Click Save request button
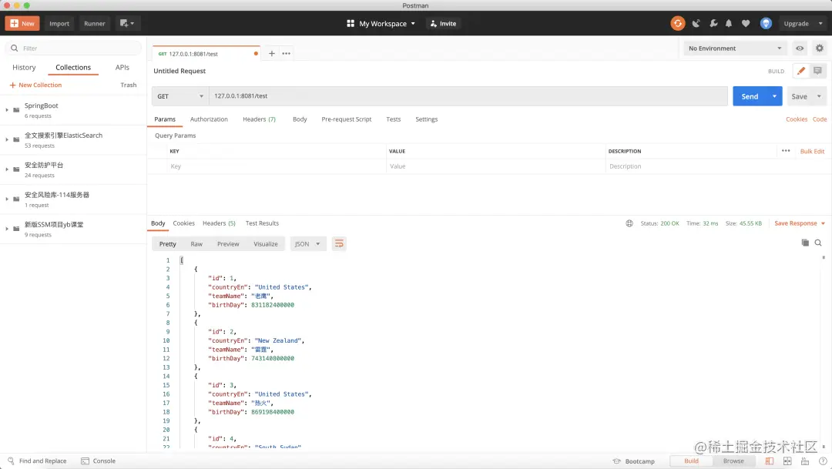The height and width of the screenshot is (469, 832). coord(799,96)
